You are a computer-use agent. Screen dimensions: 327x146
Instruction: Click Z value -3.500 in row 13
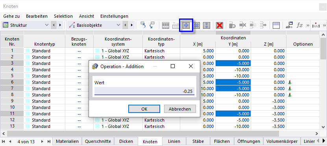tap(269, 126)
